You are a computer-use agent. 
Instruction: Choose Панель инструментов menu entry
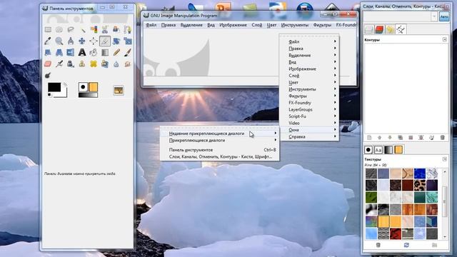(x=220, y=150)
